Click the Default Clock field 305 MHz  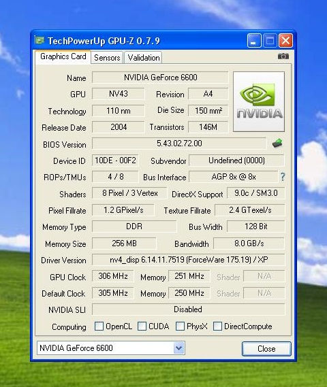click(x=113, y=293)
